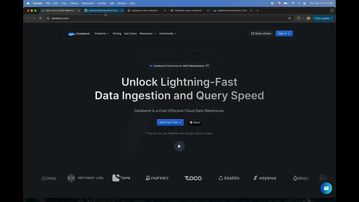The image size is (359, 202).
Task: Open Control Center in menu bar
Action: 305,3
